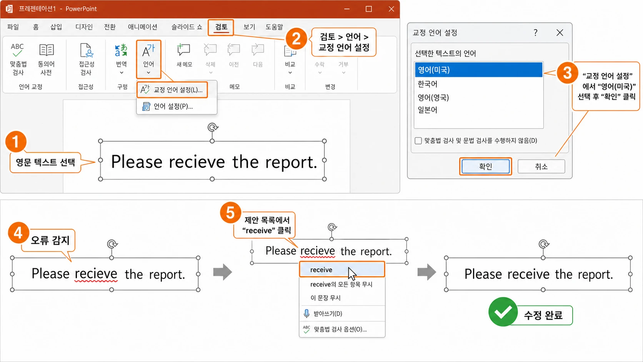The width and height of the screenshot is (643, 362).
Task: Run the 맞춤법 검사 spelling check
Action: point(18,59)
